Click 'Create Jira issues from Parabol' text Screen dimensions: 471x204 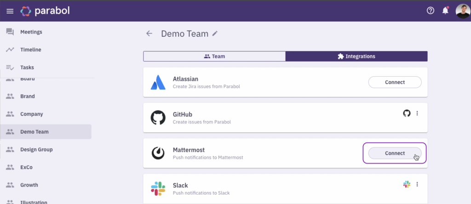pyautogui.click(x=207, y=87)
